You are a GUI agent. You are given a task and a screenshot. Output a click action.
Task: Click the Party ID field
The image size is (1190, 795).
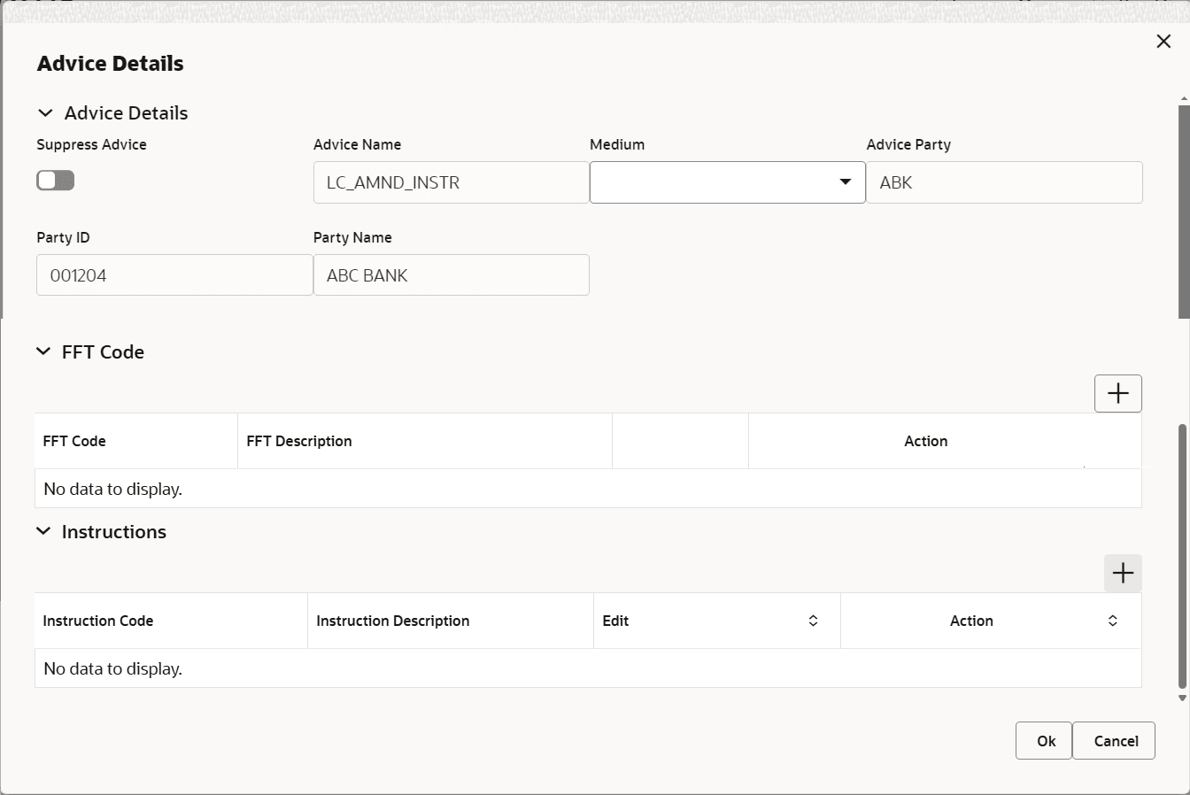[174, 275]
